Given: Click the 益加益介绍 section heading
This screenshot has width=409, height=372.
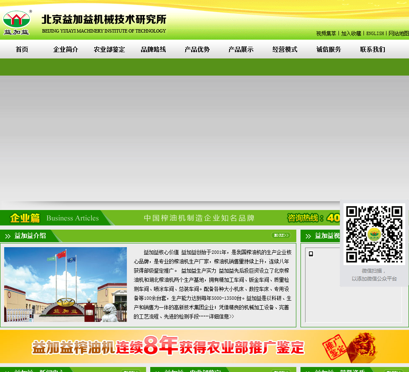Looking at the screenshot, I should 30,236.
